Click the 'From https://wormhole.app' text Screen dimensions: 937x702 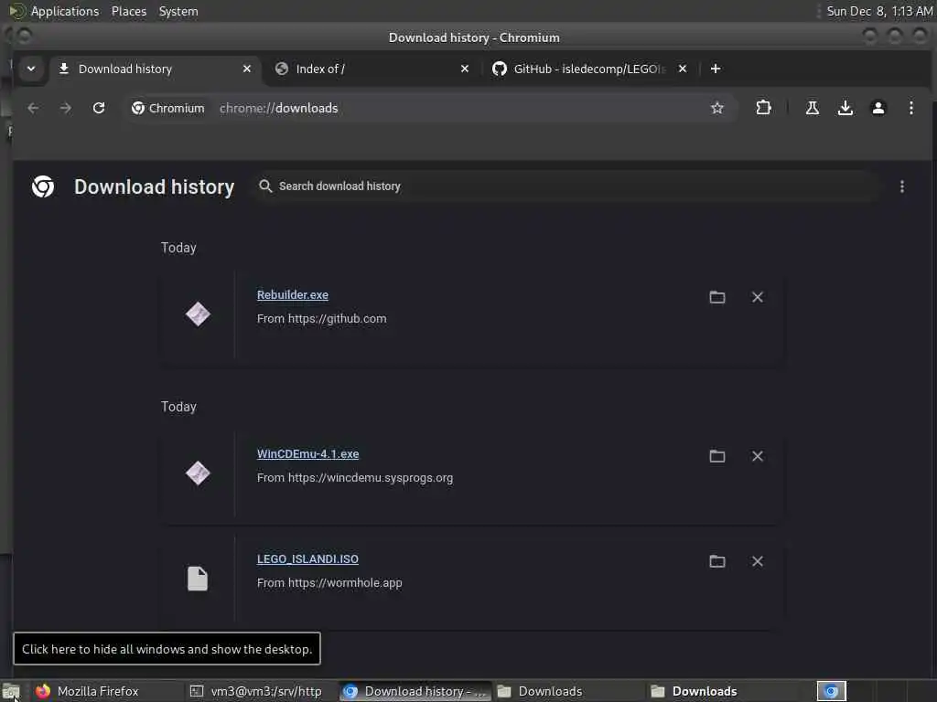pos(329,583)
